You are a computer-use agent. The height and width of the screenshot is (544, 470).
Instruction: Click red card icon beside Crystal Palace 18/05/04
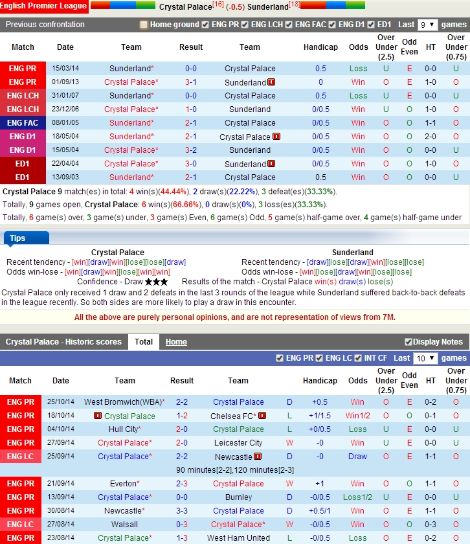click(x=276, y=137)
